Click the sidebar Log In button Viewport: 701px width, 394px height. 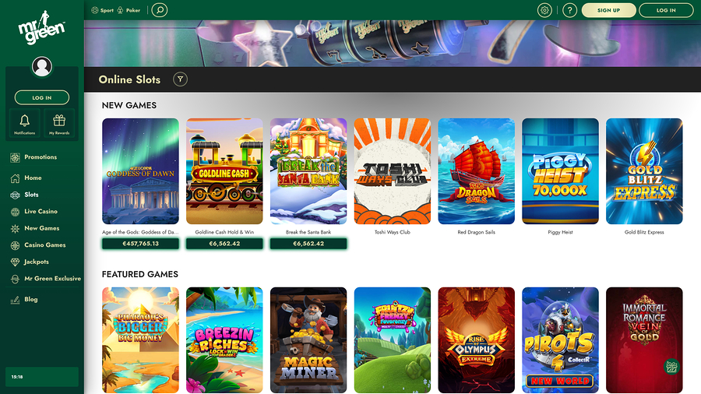(42, 98)
